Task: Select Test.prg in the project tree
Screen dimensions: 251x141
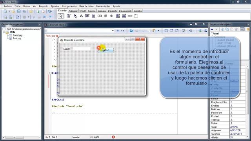Action: click(x=17, y=38)
